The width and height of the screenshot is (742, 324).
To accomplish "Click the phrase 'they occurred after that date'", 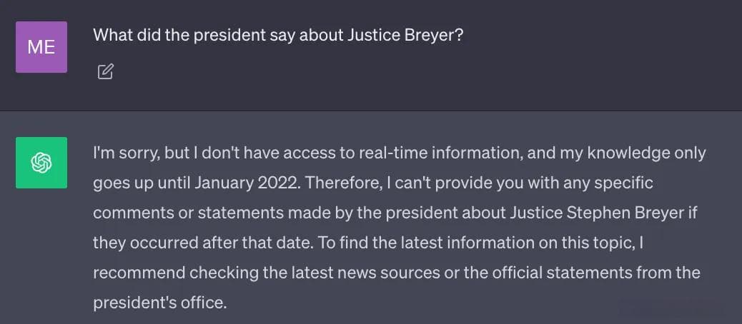I will tap(203, 243).
